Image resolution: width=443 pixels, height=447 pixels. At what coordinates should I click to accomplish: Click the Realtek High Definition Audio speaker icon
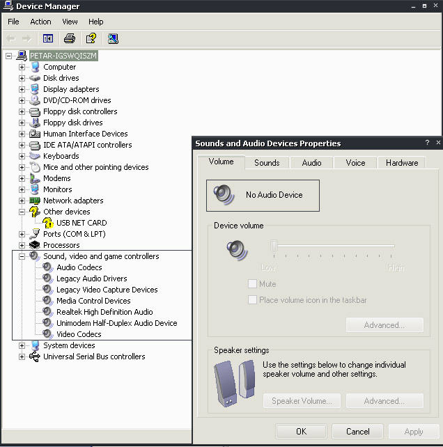[48, 312]
